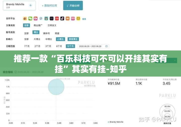Click the 开始分析 button
Viewport: 181px width, 127px height.
tap(73, 5)
